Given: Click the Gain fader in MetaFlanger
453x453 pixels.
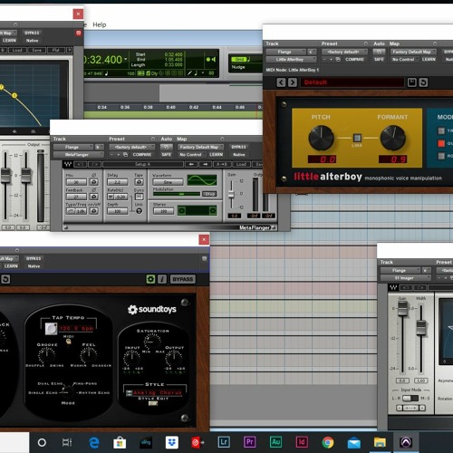Looking at the screenshot, I should (x=231, y=194).
